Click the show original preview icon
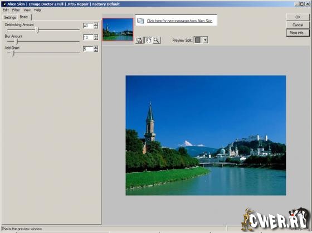 tap(139, 41)
